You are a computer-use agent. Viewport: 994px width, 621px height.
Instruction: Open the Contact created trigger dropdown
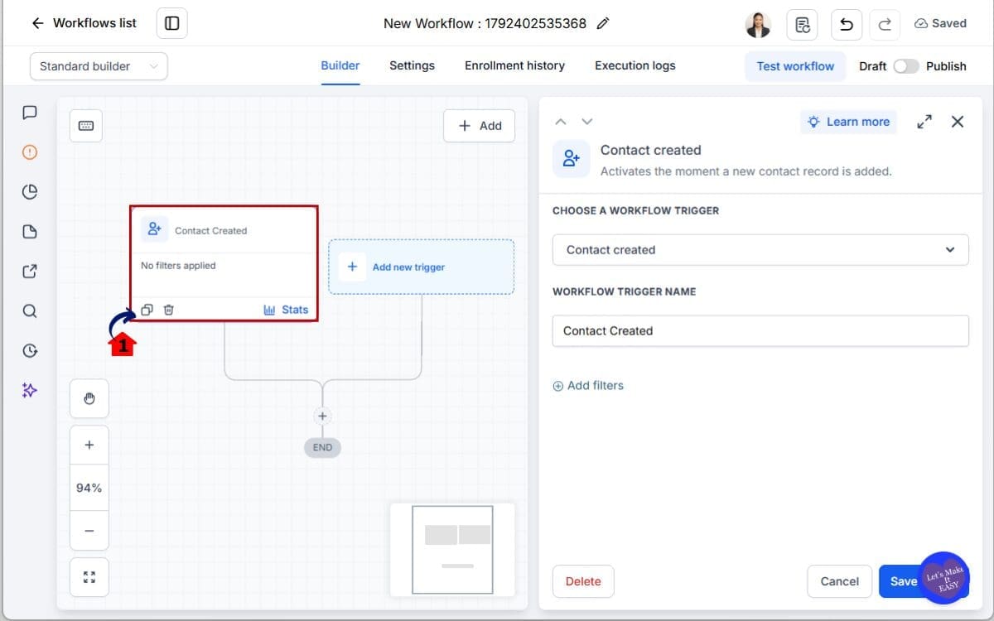(760, 250)
